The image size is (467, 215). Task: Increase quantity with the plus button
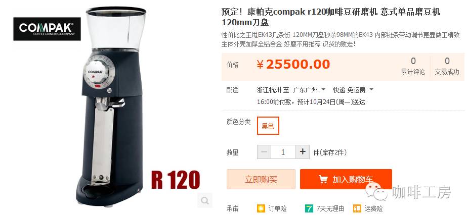pos(303,152)
